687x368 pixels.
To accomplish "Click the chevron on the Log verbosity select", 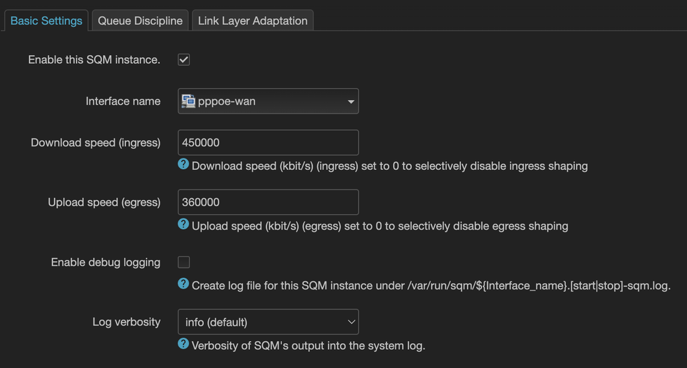I will click(x=350, y=322).
